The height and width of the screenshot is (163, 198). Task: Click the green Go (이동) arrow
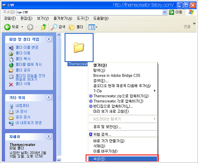(x=171, y=12)
